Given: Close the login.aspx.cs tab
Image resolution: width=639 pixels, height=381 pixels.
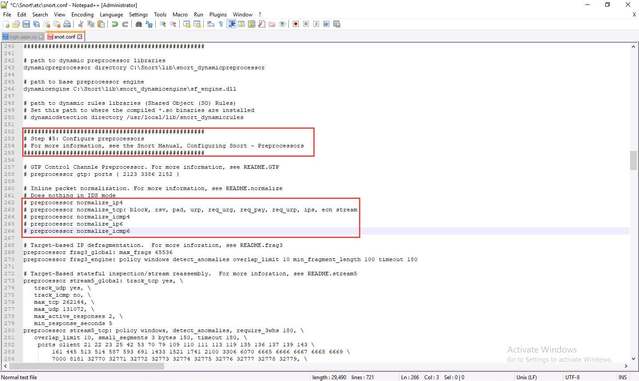Looking at the screenshot, I should [41, 37].
